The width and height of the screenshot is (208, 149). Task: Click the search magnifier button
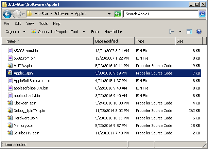coord(202,14)
